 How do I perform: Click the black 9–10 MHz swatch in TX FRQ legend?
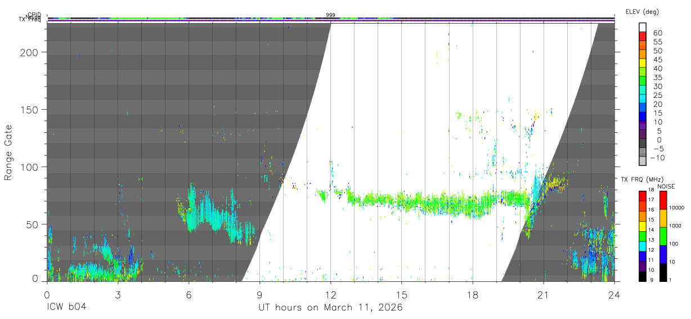[x=642, y=277]
